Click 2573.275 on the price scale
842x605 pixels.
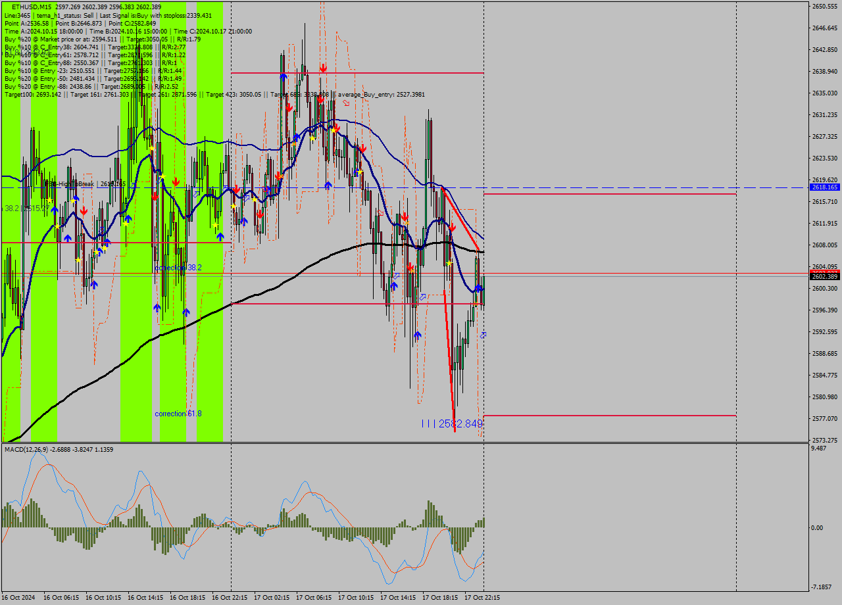pyautogui.click(x=824, y=440)
